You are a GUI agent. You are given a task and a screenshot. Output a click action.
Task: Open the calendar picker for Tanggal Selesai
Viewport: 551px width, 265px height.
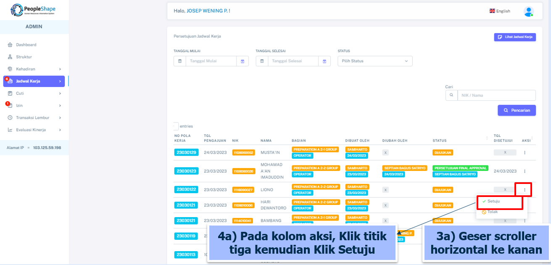(x=324, y=61)
